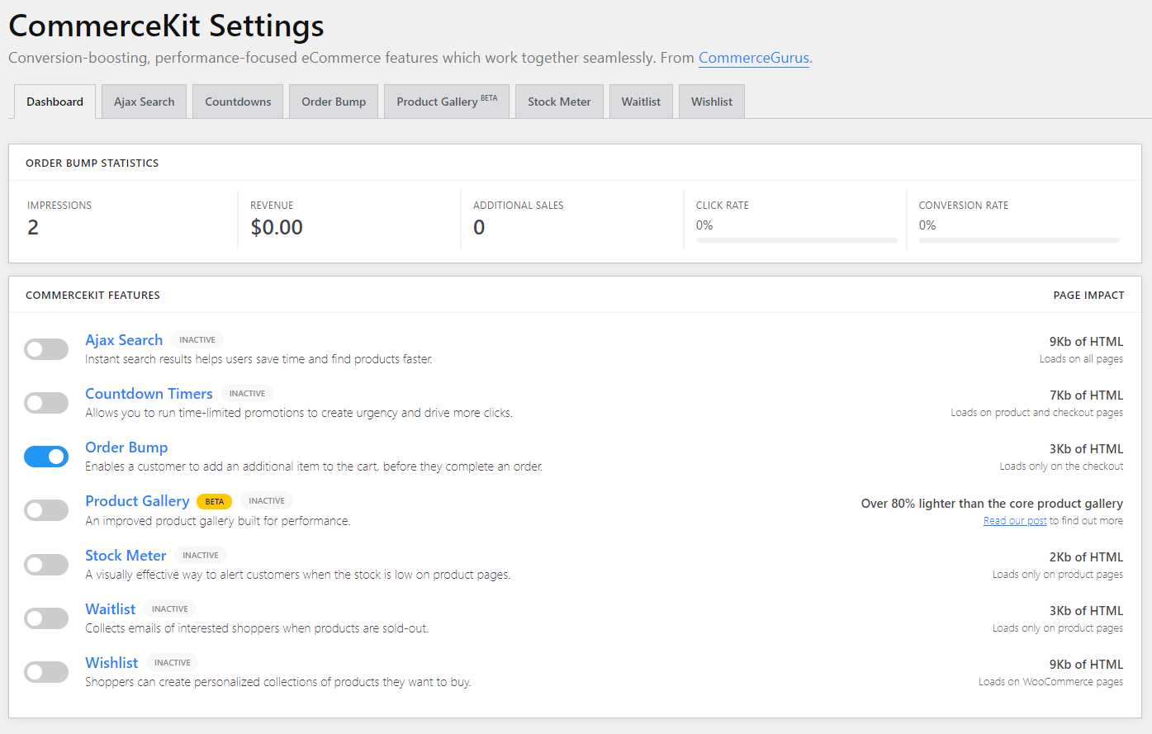This screenshot has height=734, width=1152.
Task: Click the CommerceKit Features heading
Action: coord(92,295)
